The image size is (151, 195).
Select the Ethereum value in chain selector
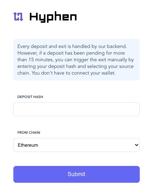[28, 145]
